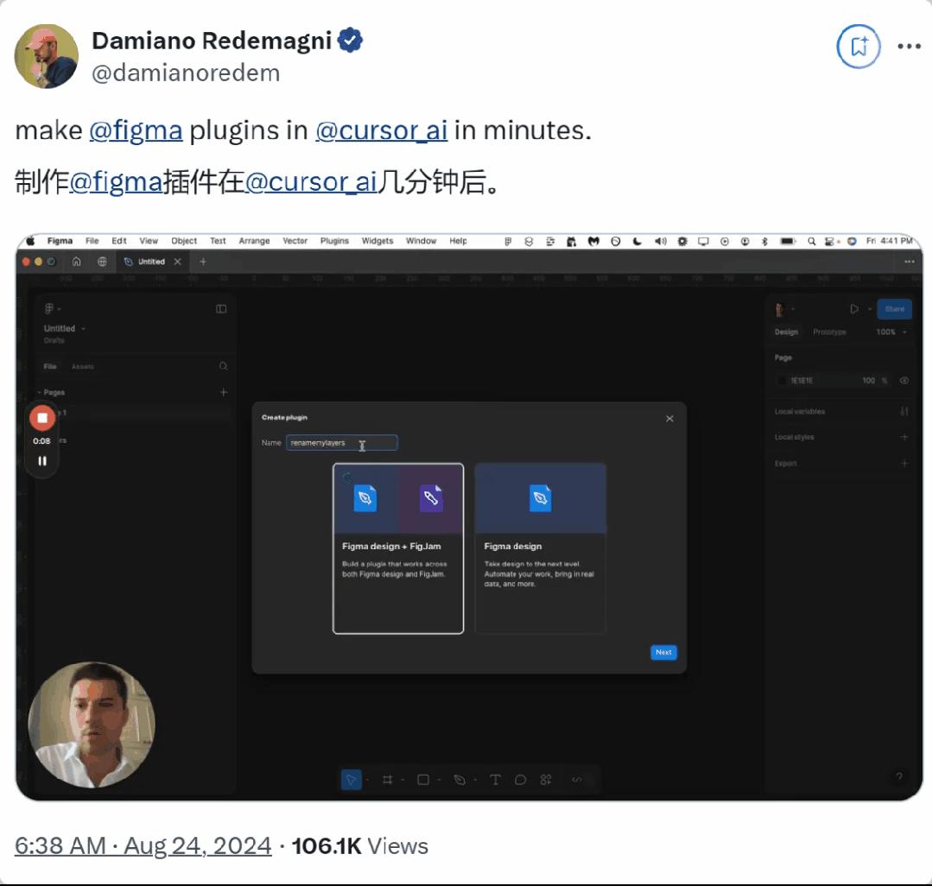932x886 pixels.
Task: Select the Pen tool in toolbar
Action: (x=460, y=780)
